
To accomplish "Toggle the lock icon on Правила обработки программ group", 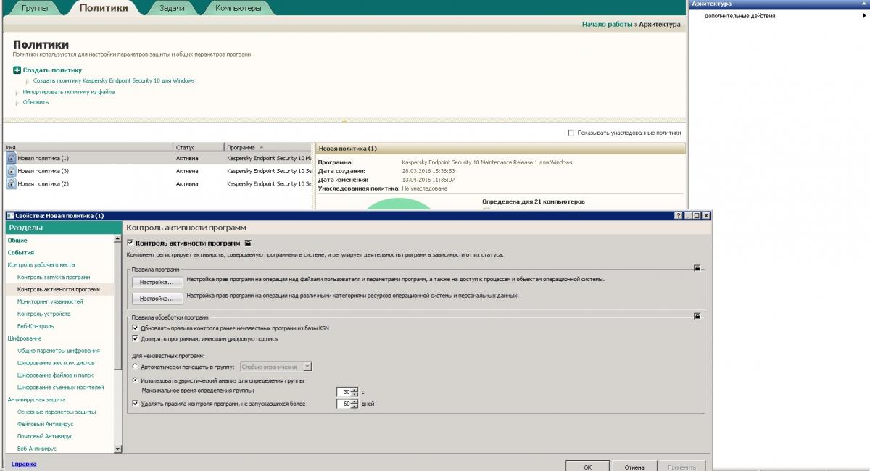I will (x=697, y=317).
